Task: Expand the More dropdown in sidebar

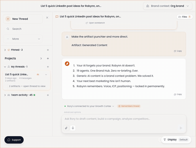Action: [23, 39]
